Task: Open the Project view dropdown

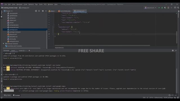Action: [x=8, y=11]
